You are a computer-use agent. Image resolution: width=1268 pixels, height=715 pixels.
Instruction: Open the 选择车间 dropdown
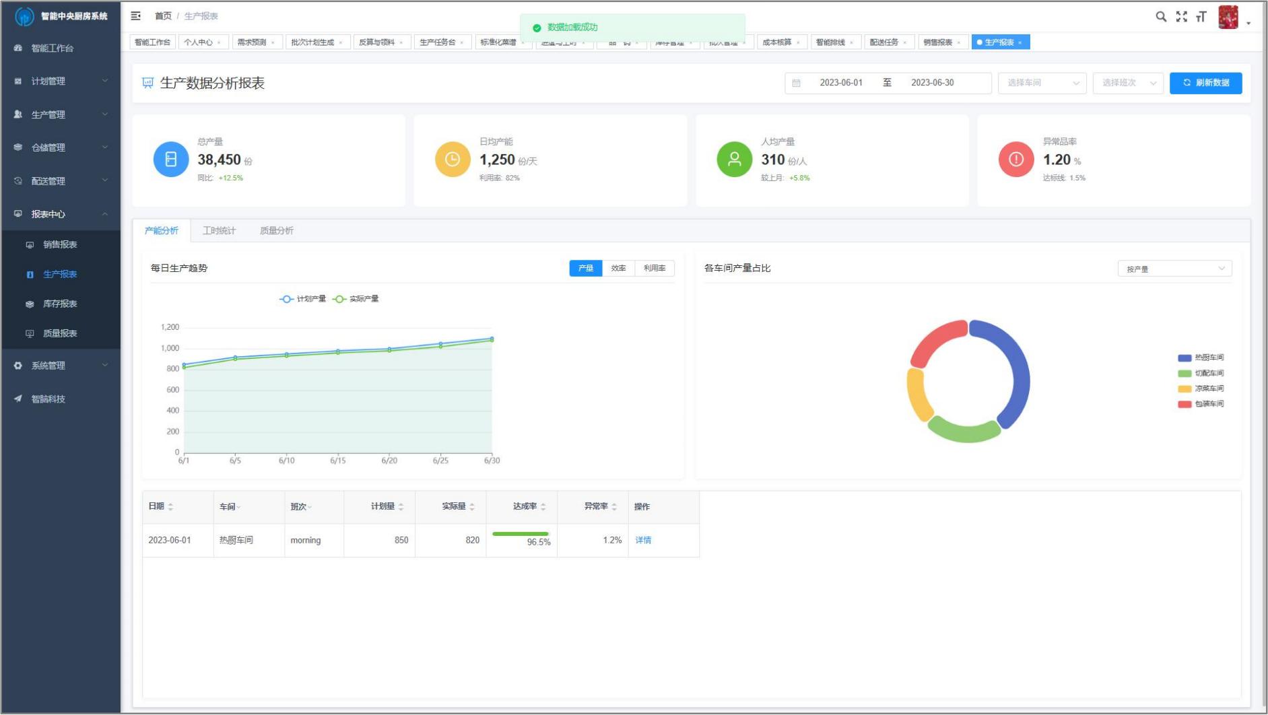(x=1042, y=83)
